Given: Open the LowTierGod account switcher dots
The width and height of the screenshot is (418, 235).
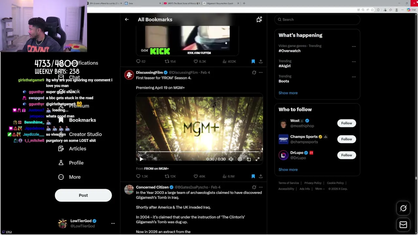Looking at the screenshot, I should pos(113,224).
